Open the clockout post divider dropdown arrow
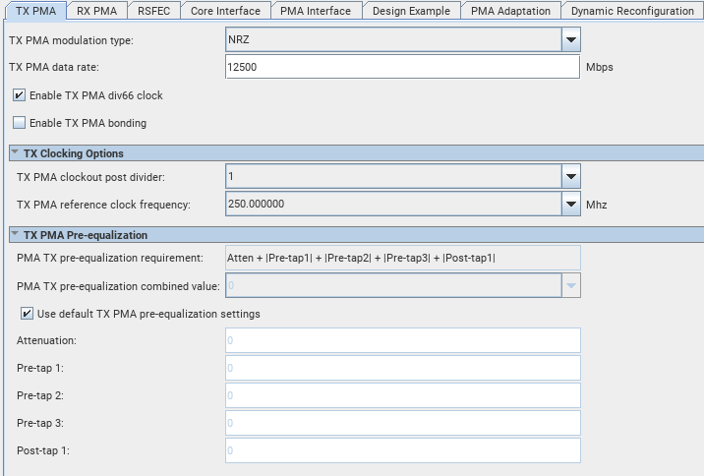 570,176
